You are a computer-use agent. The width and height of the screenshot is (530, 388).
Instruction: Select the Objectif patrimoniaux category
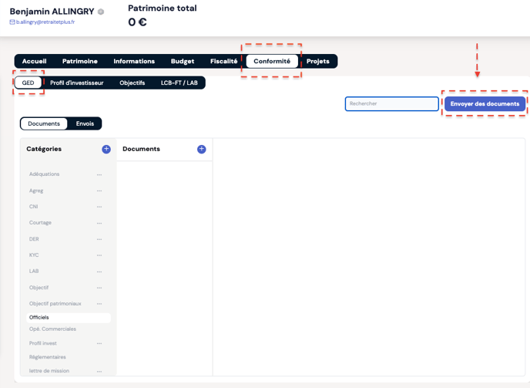[55, 304]
